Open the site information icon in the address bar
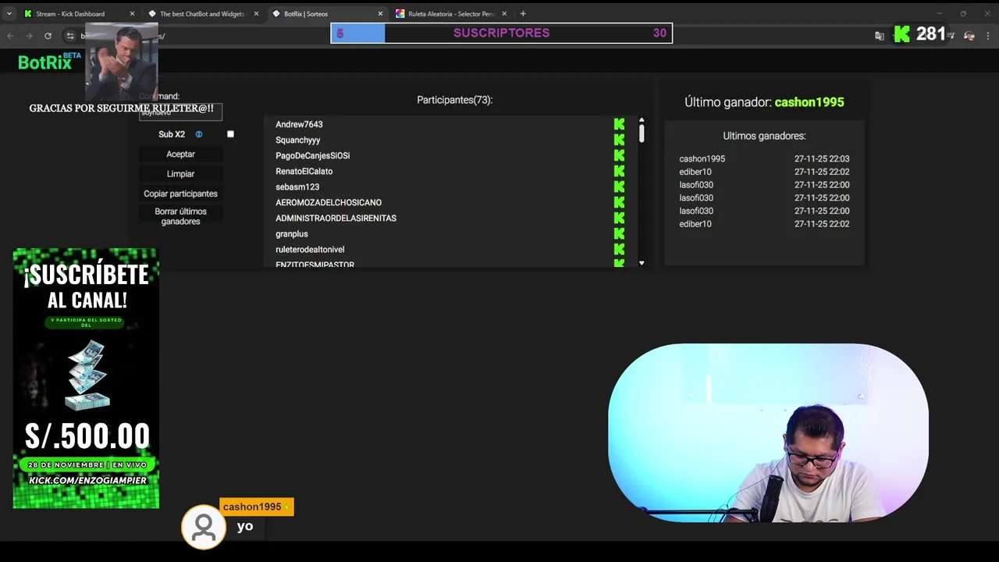The image size is (999, 562). click(69, 35)
